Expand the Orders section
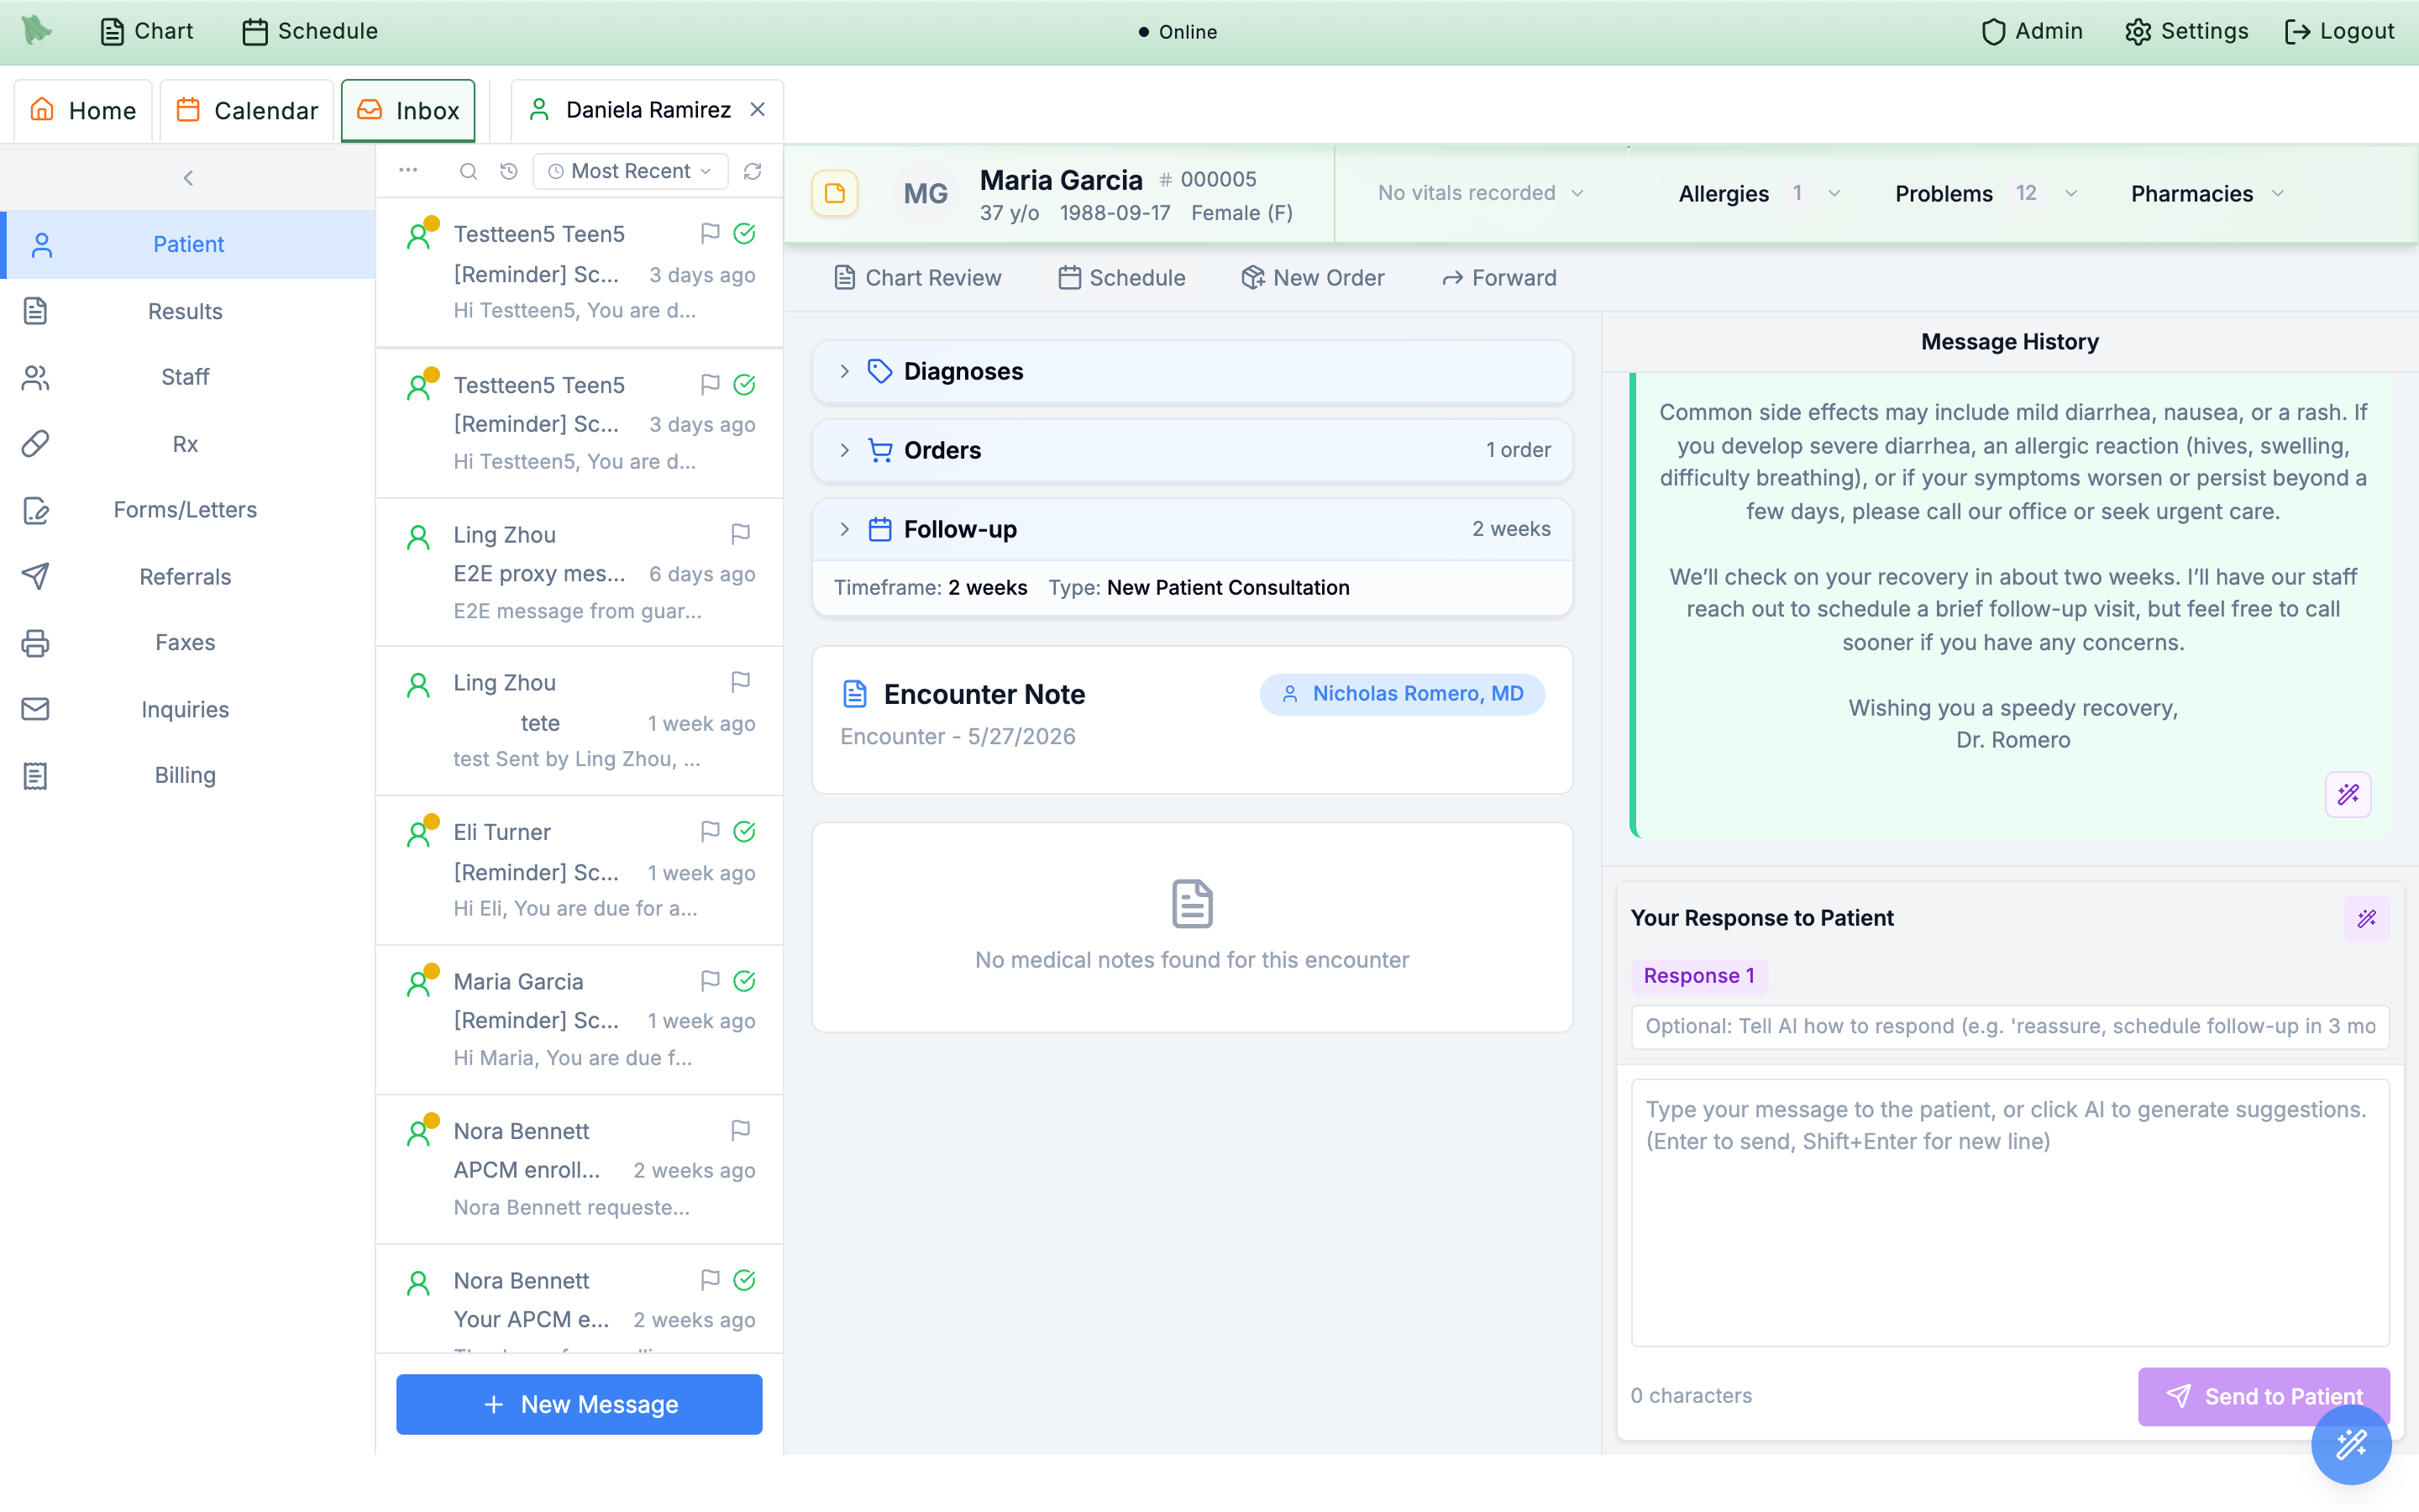 pos(1193,450)
